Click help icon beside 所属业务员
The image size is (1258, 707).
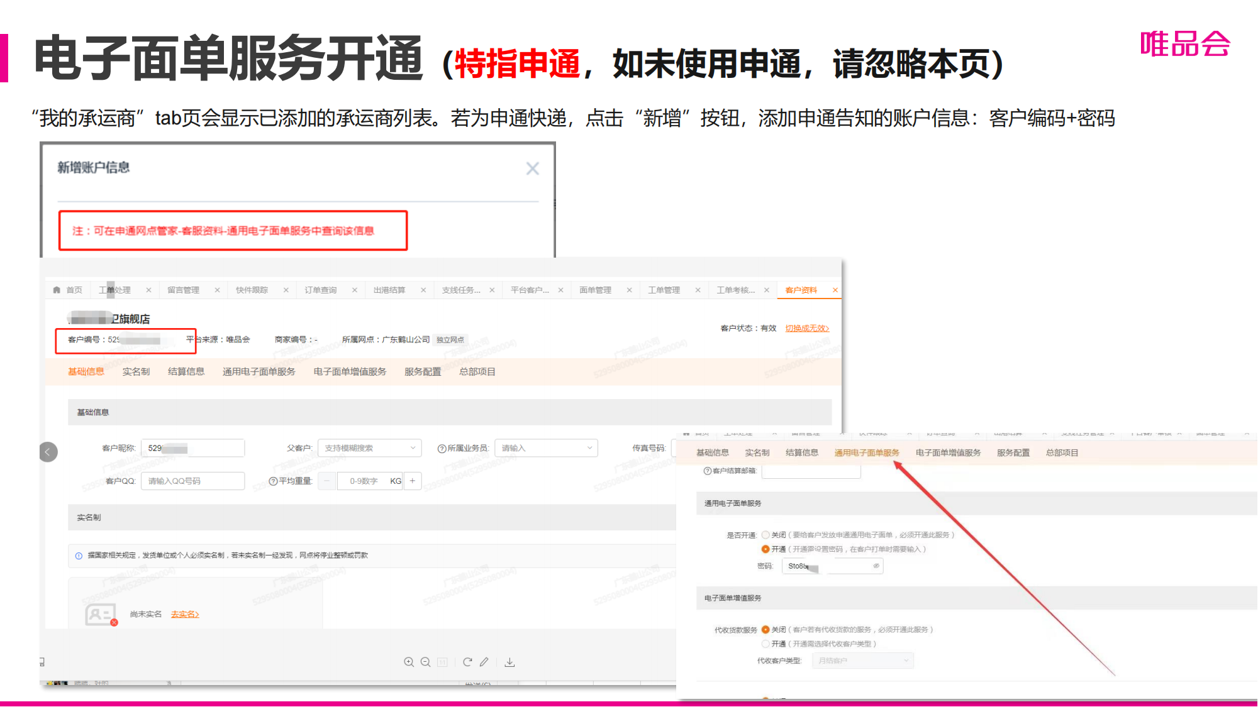coord(442,448)
